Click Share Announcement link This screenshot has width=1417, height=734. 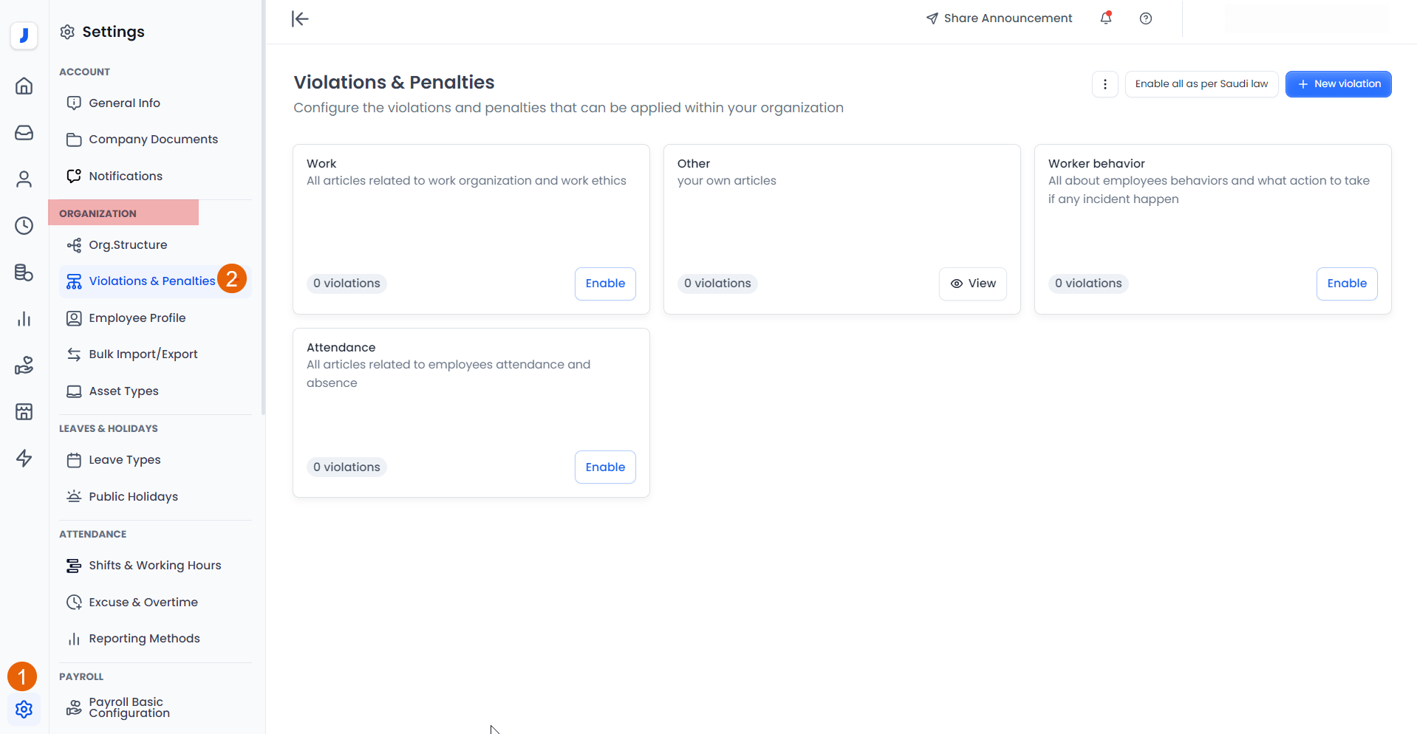999,18
